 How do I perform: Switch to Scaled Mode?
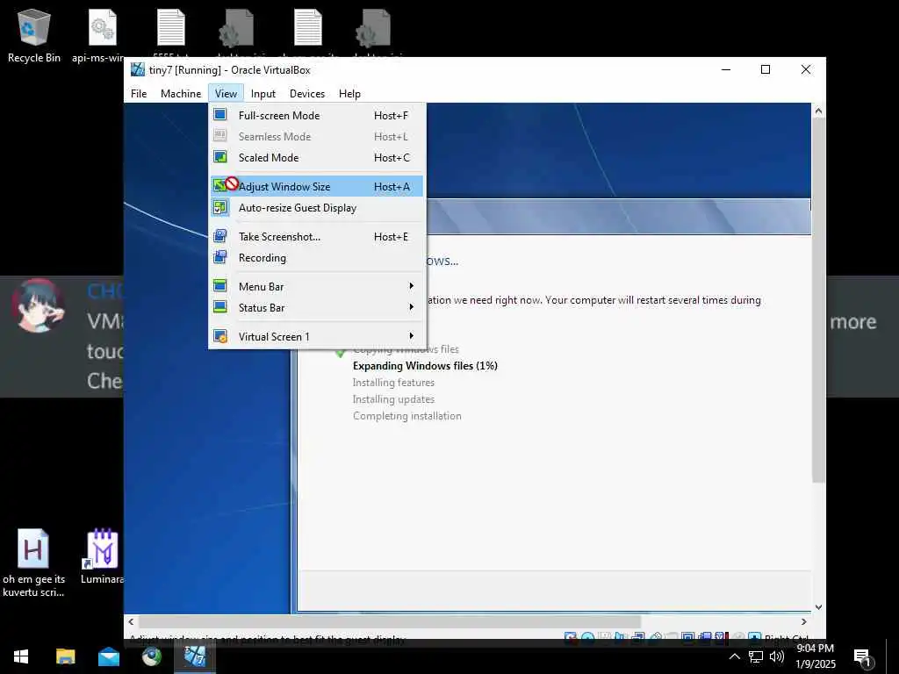316,158
